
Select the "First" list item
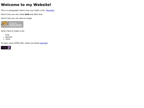coord(7,35)
